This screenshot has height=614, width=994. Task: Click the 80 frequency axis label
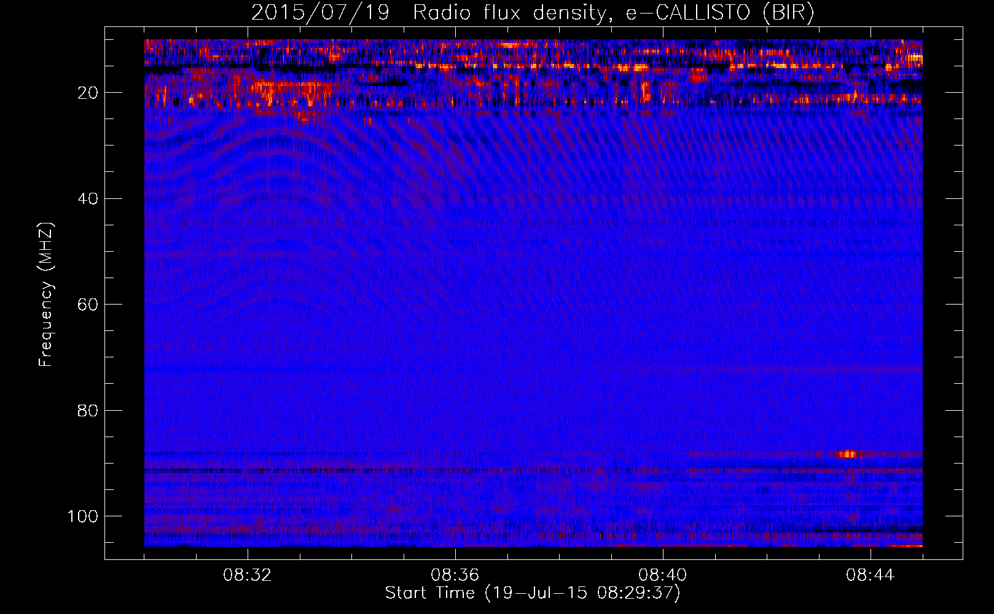point(88,410)
